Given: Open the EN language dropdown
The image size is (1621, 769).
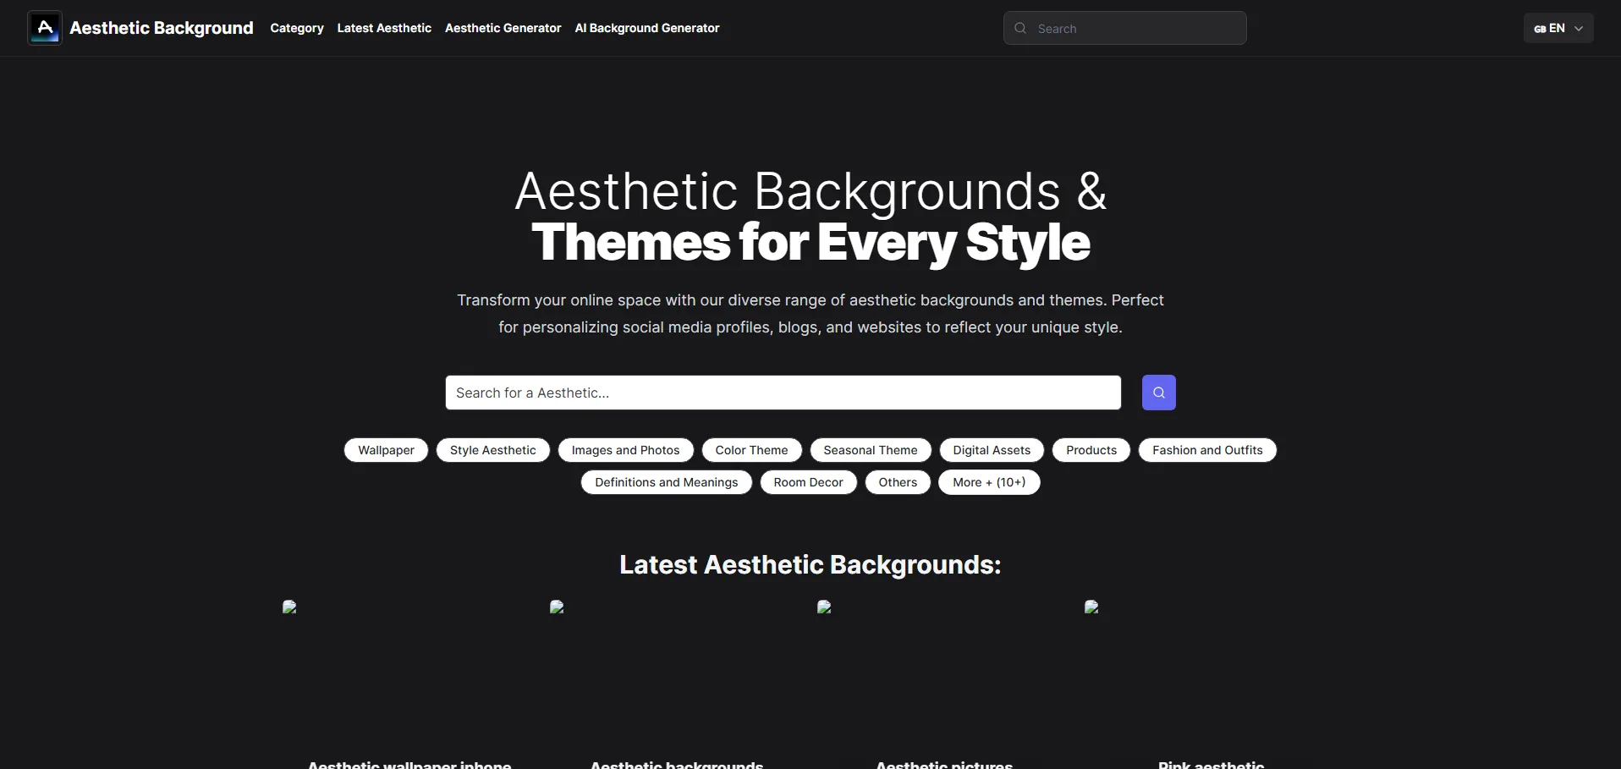Looking at the screenshot, I should coord(1558,28).
